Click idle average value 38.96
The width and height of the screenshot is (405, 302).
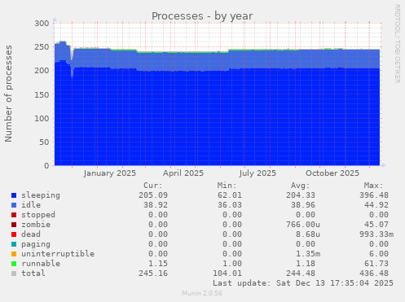(303, 205)
